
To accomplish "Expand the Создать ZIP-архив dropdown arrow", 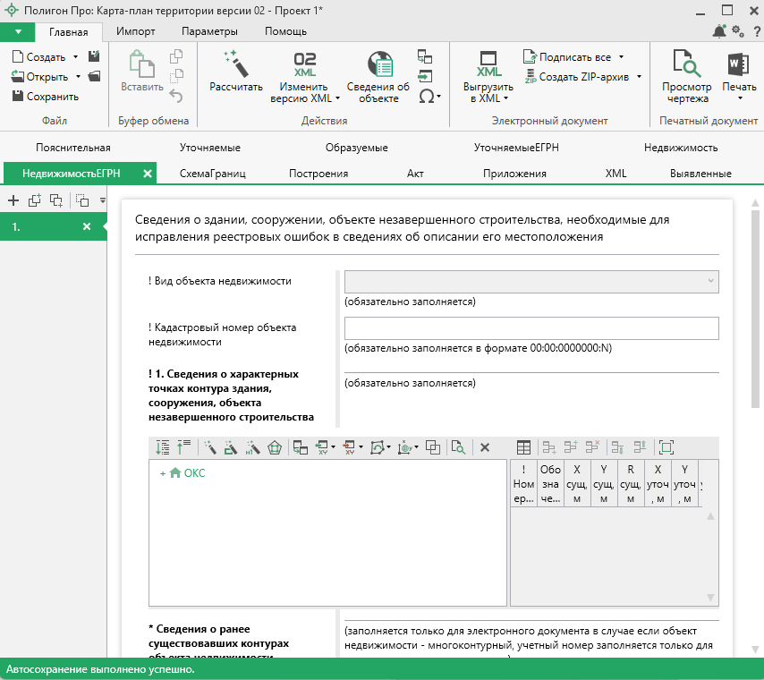I will pos(640,77).
